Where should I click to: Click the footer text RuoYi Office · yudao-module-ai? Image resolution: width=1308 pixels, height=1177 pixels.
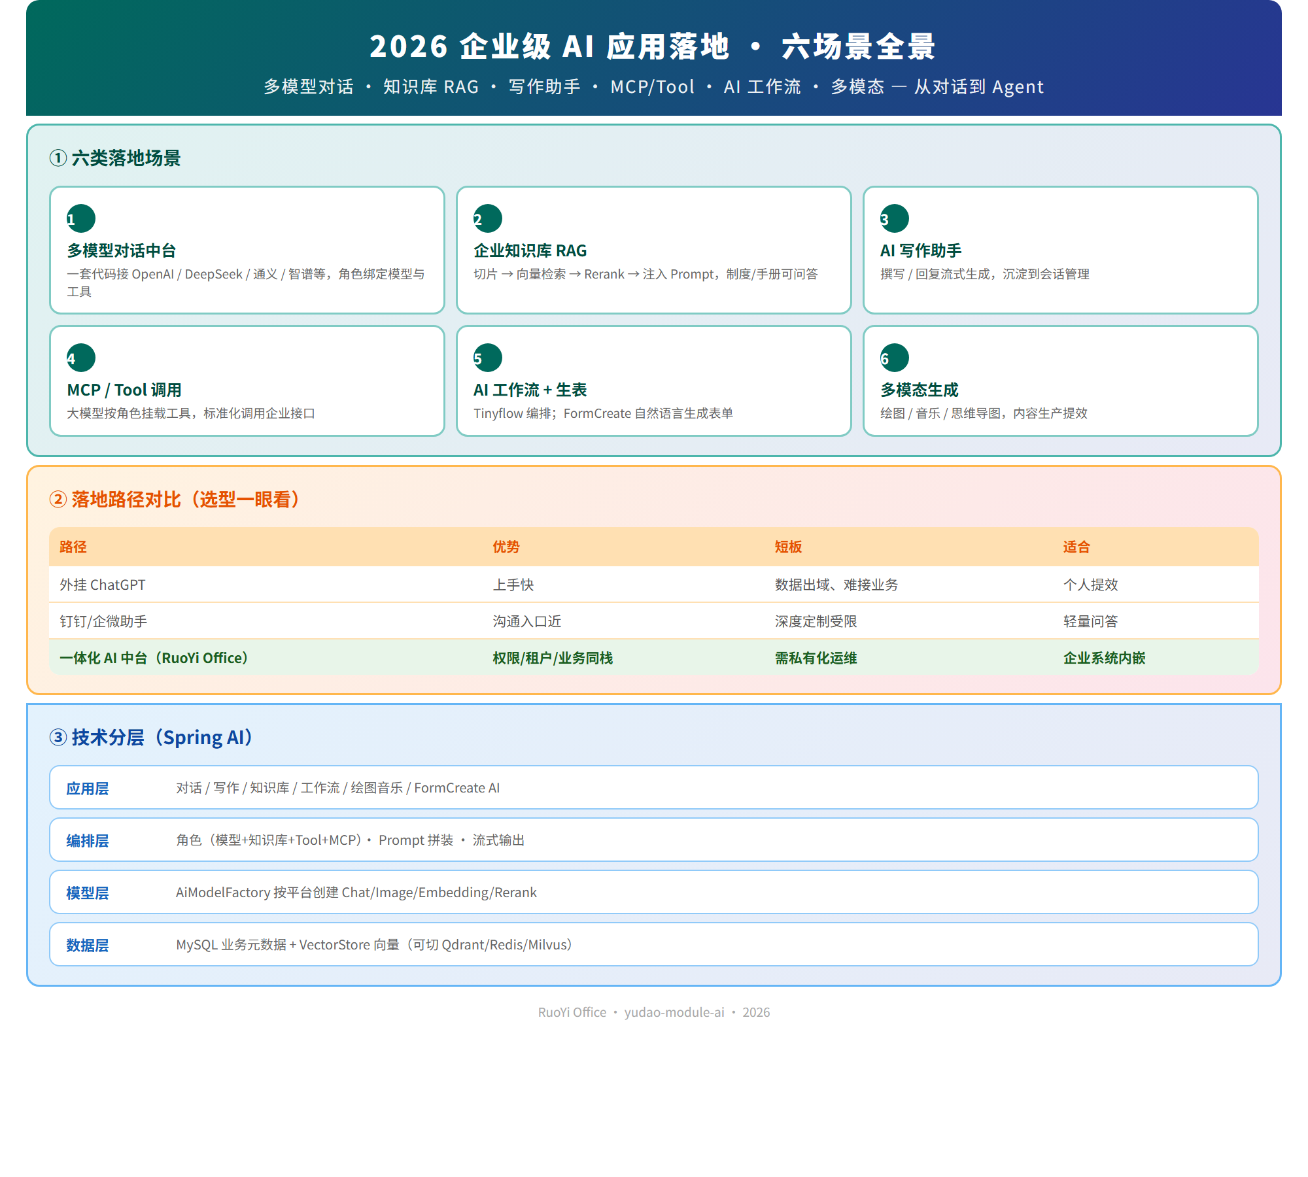coord(654,1012)
